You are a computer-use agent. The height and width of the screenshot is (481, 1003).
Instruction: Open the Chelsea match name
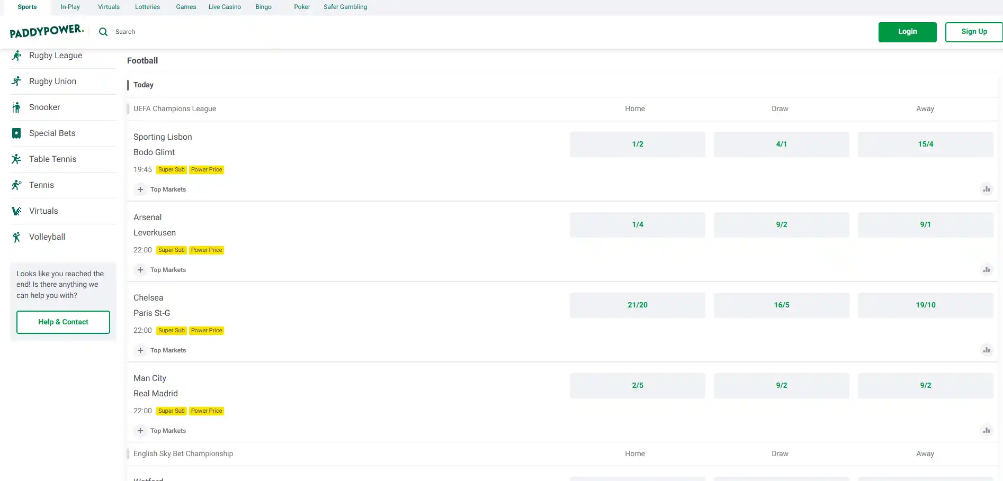[148, 298]
